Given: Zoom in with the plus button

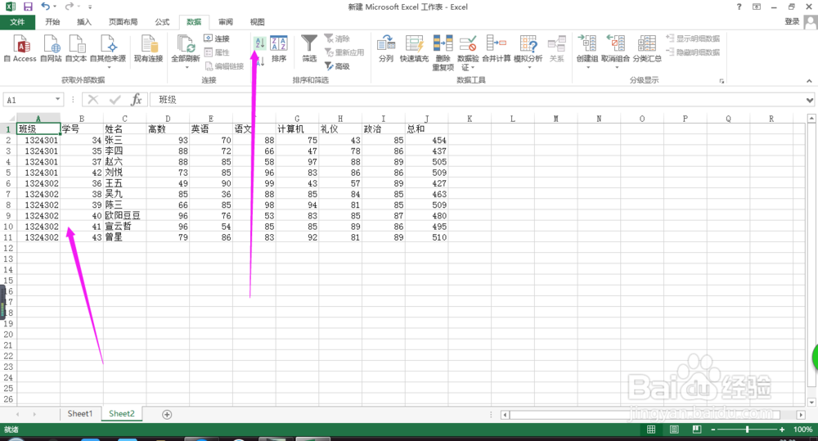Looking at the screenshot, I should [781, 430].
